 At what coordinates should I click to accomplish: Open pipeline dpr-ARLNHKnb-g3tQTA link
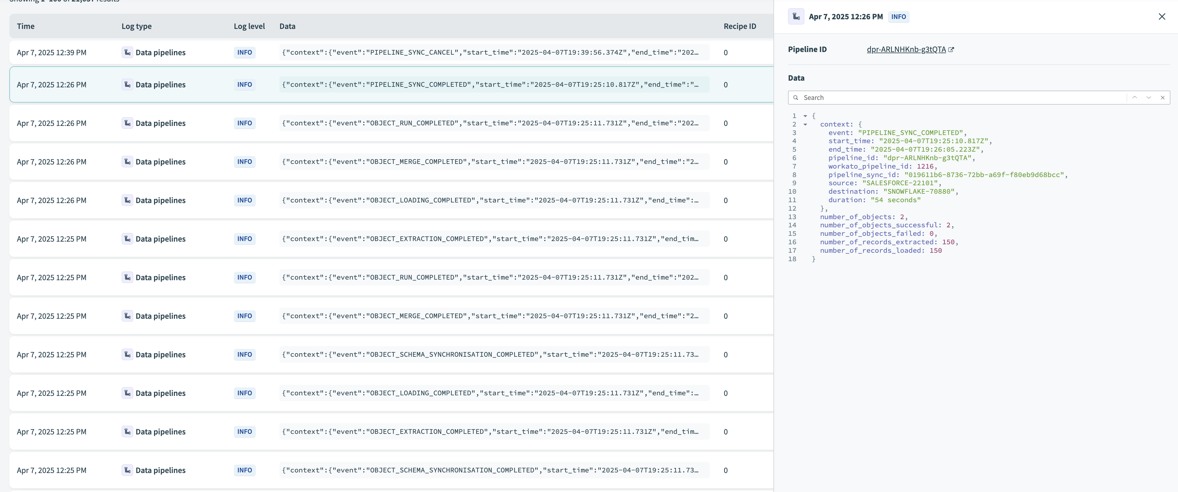pyautogui.click(x=906, y=49)
